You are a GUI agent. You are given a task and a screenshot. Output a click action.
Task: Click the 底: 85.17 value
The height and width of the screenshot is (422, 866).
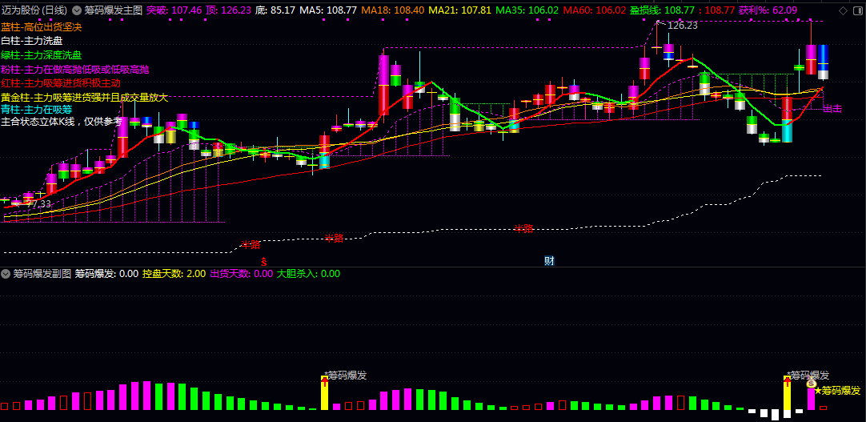[x=275, y=10]
